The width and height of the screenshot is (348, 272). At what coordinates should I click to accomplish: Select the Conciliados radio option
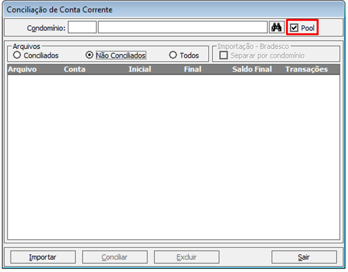pyautogui.click(x=17, y=55)
